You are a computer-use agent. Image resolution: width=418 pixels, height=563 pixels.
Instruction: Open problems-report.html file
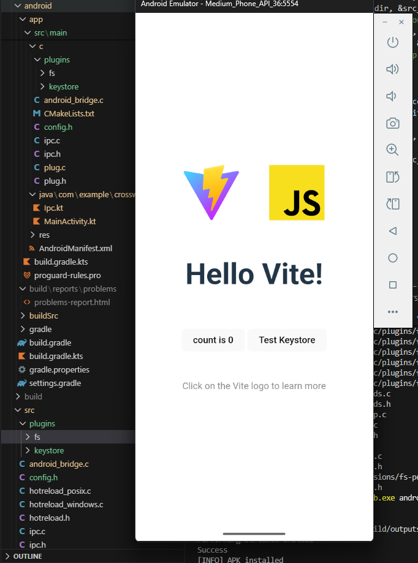pyautogui.click(x=72, y=302)
